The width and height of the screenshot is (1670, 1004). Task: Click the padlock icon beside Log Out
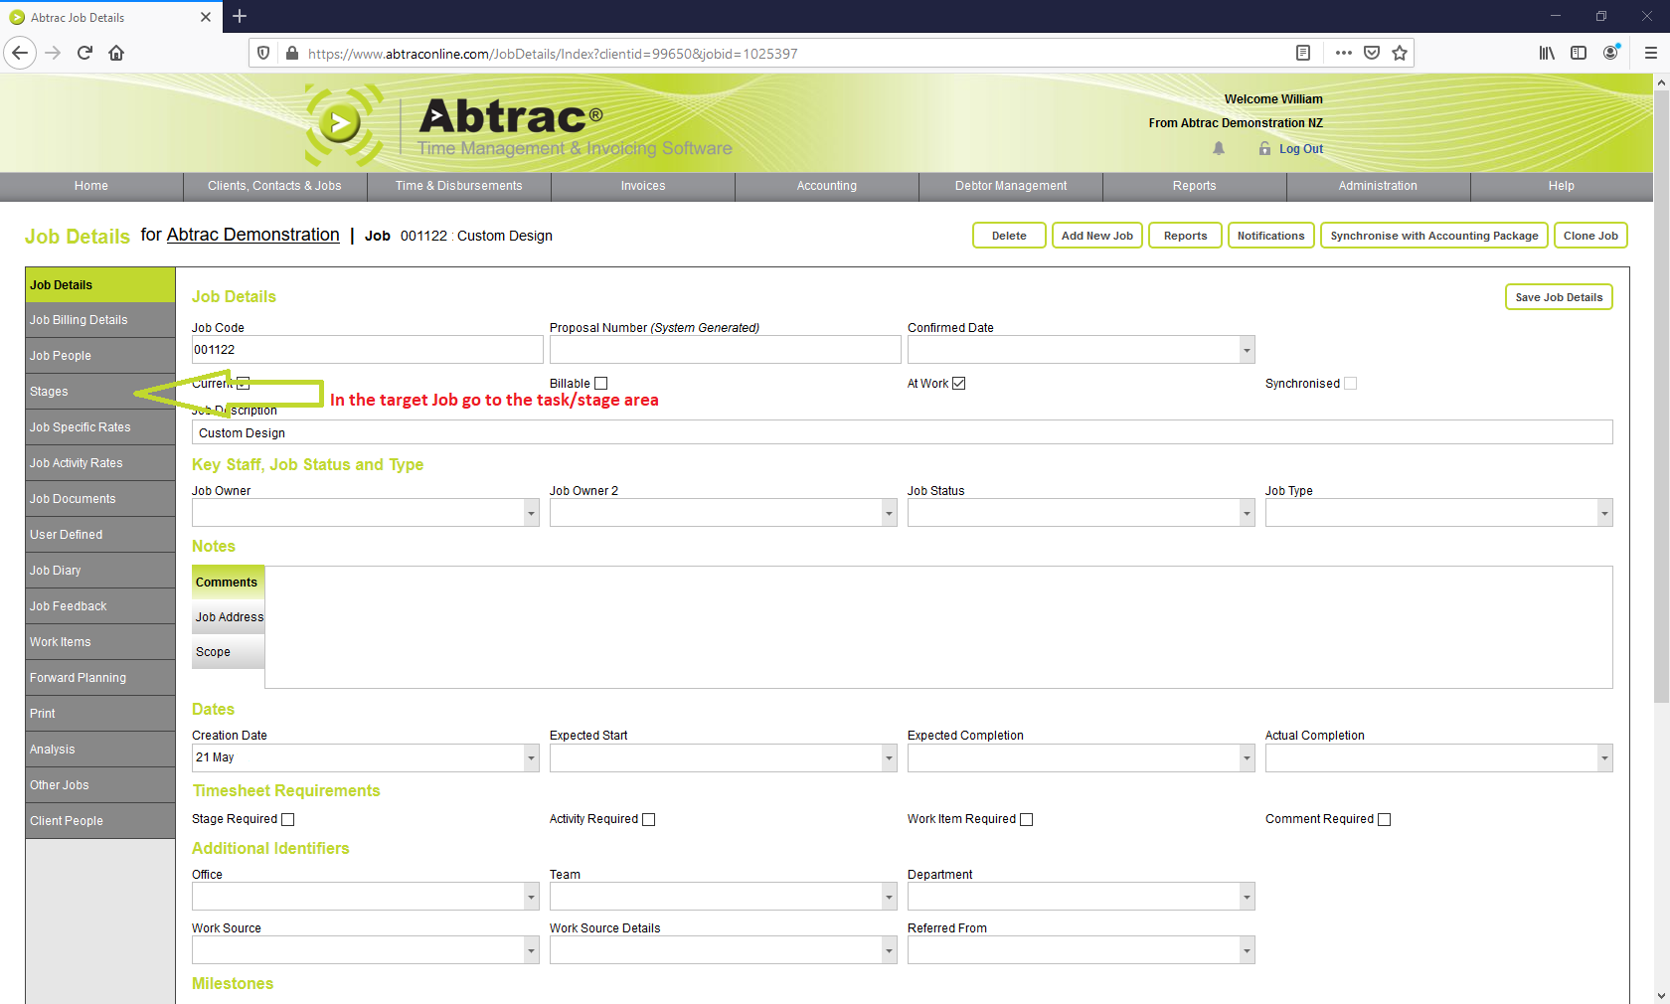coord(1264,148)
